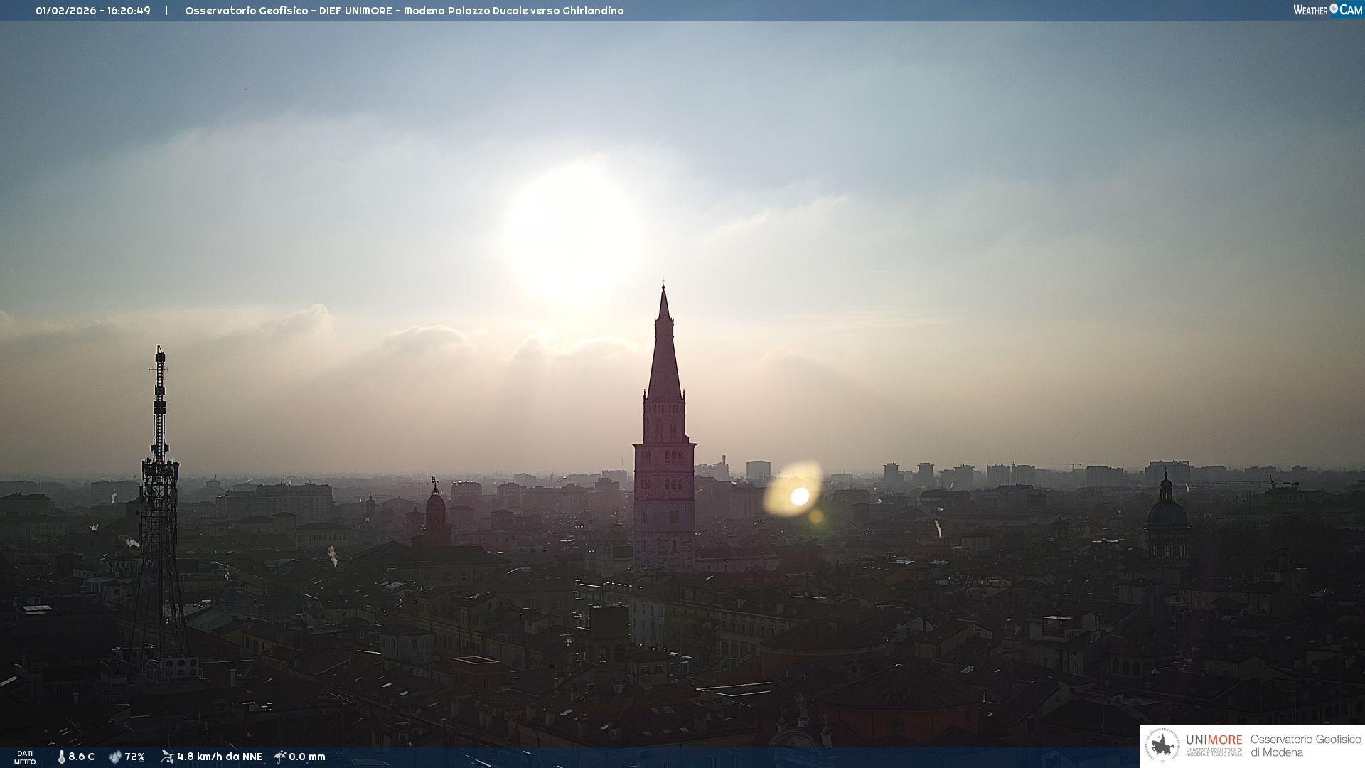The height and width of the screenshot is (768, 1365).
Task: Click the rain umbrella precipitation icon
Action: pyautogui.click(x=280, y=757)
